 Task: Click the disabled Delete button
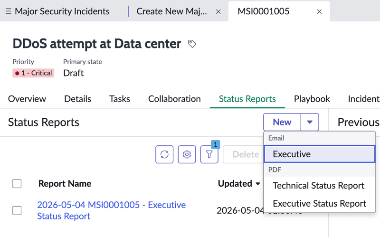[243, 154]
